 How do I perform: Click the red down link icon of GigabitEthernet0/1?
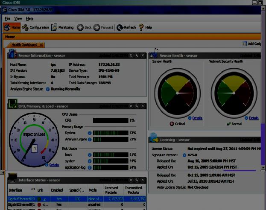tap(39, 204)
